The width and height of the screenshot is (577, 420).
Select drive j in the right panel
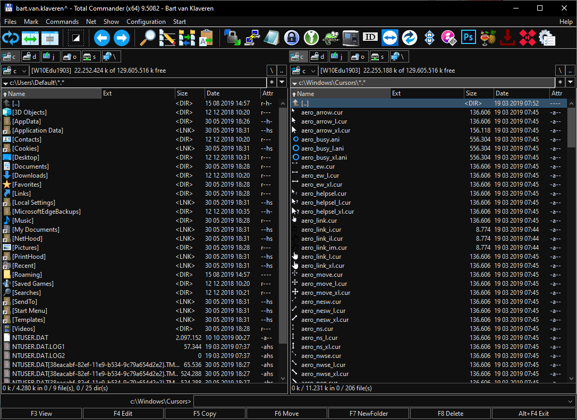pyautogui.click(x=338, y=57)
